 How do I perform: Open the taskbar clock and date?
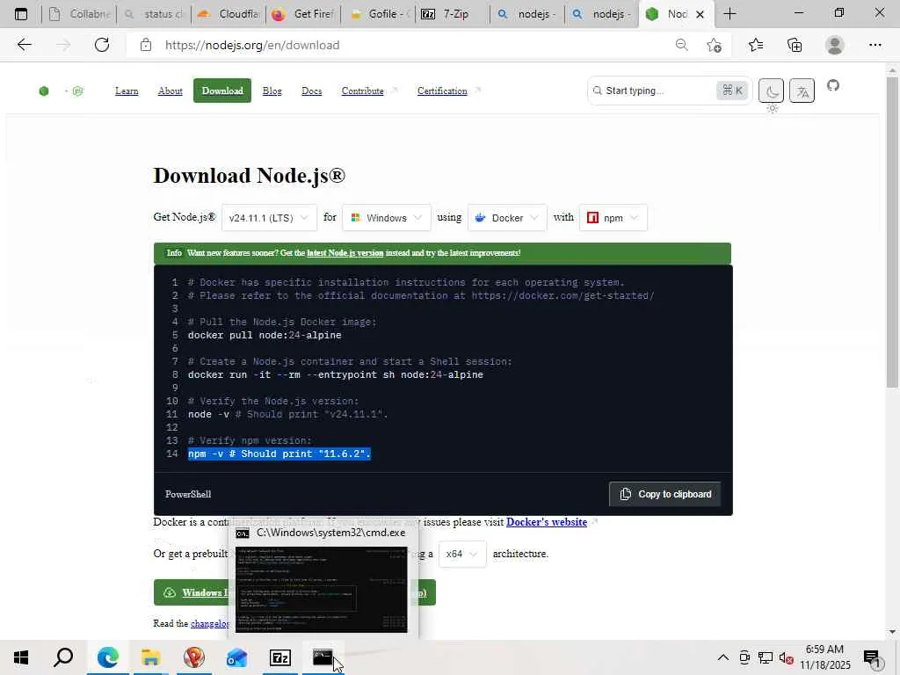824,657
